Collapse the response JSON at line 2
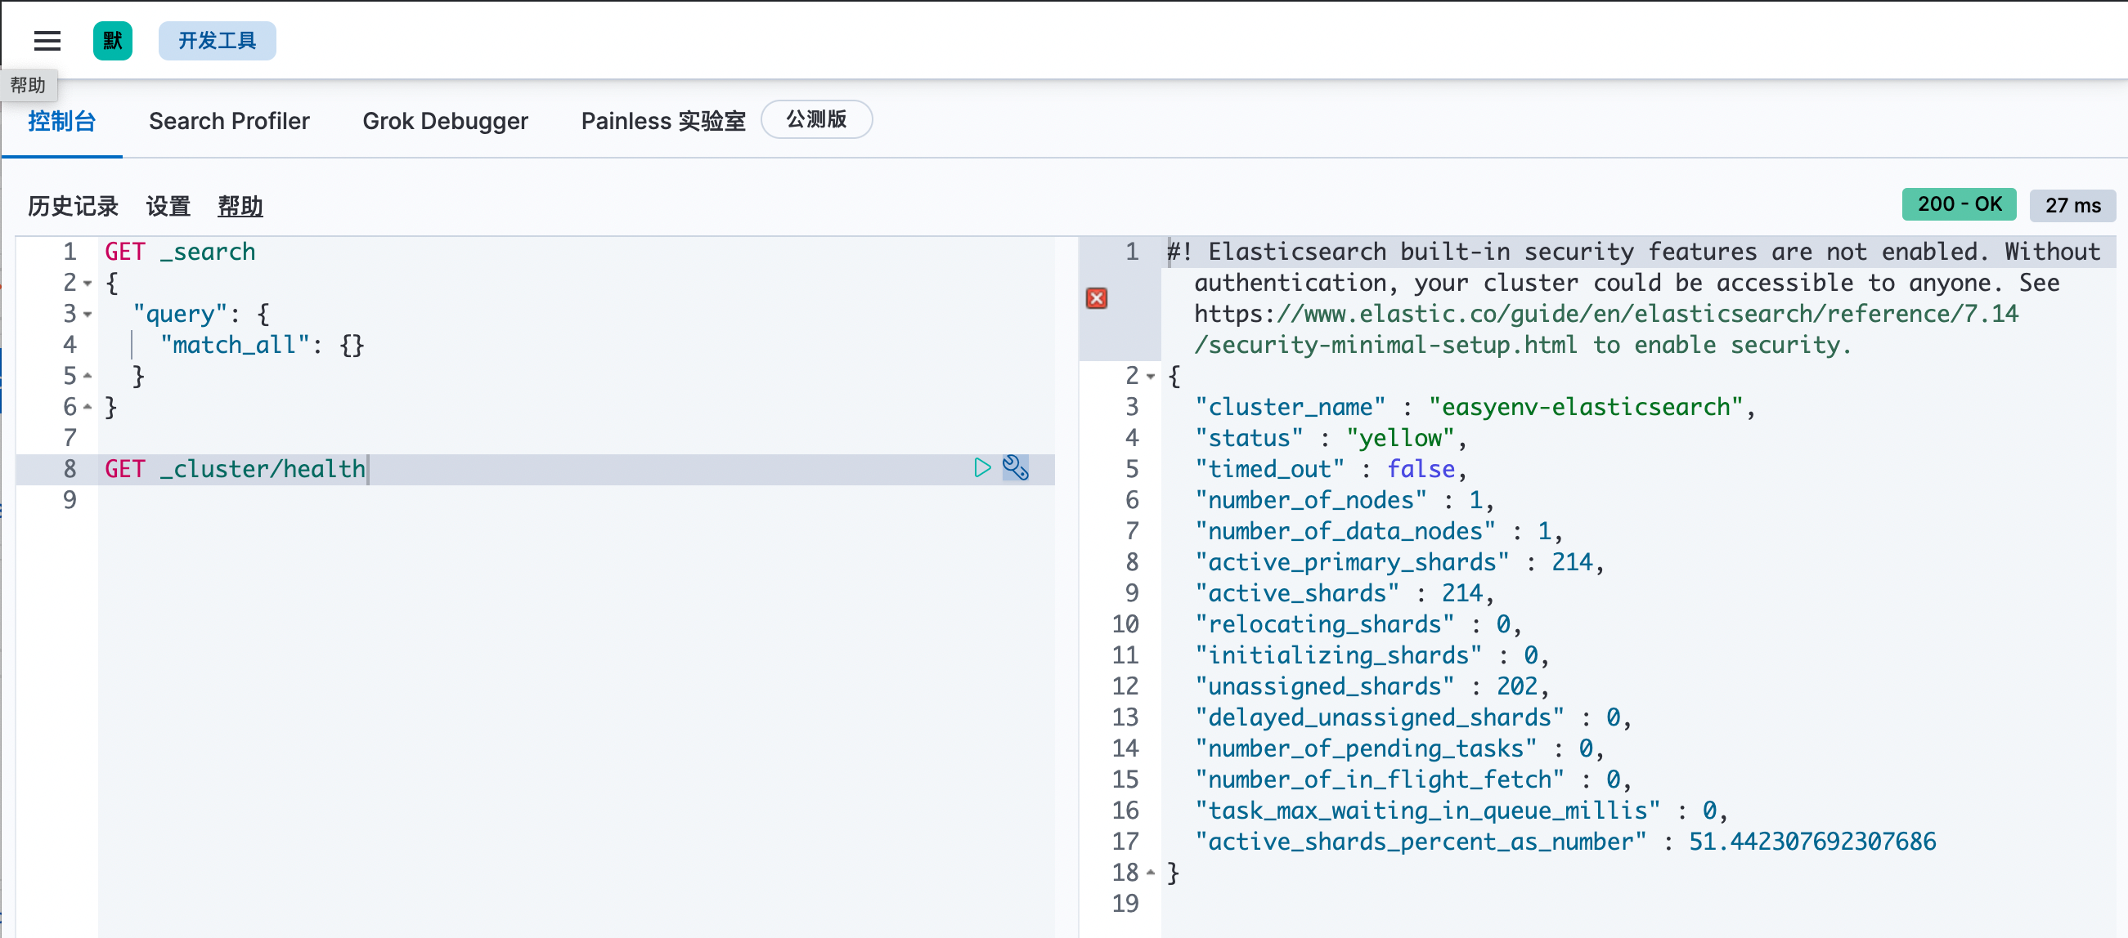This screenshot has height=938, width=2128. tap(1151, 376)
